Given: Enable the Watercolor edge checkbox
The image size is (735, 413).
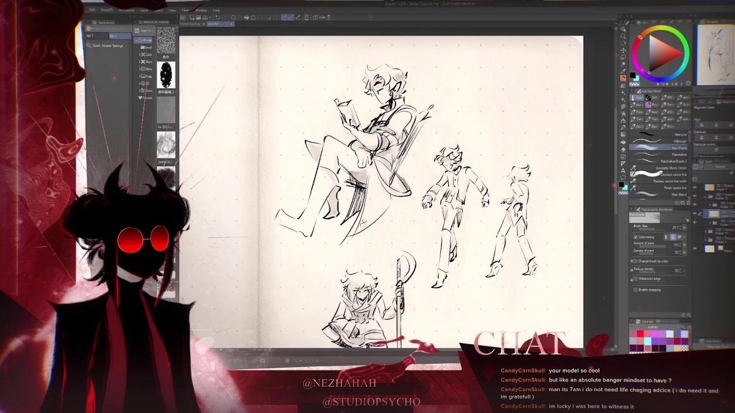Looking at the screenshot, I should [635, 279].
